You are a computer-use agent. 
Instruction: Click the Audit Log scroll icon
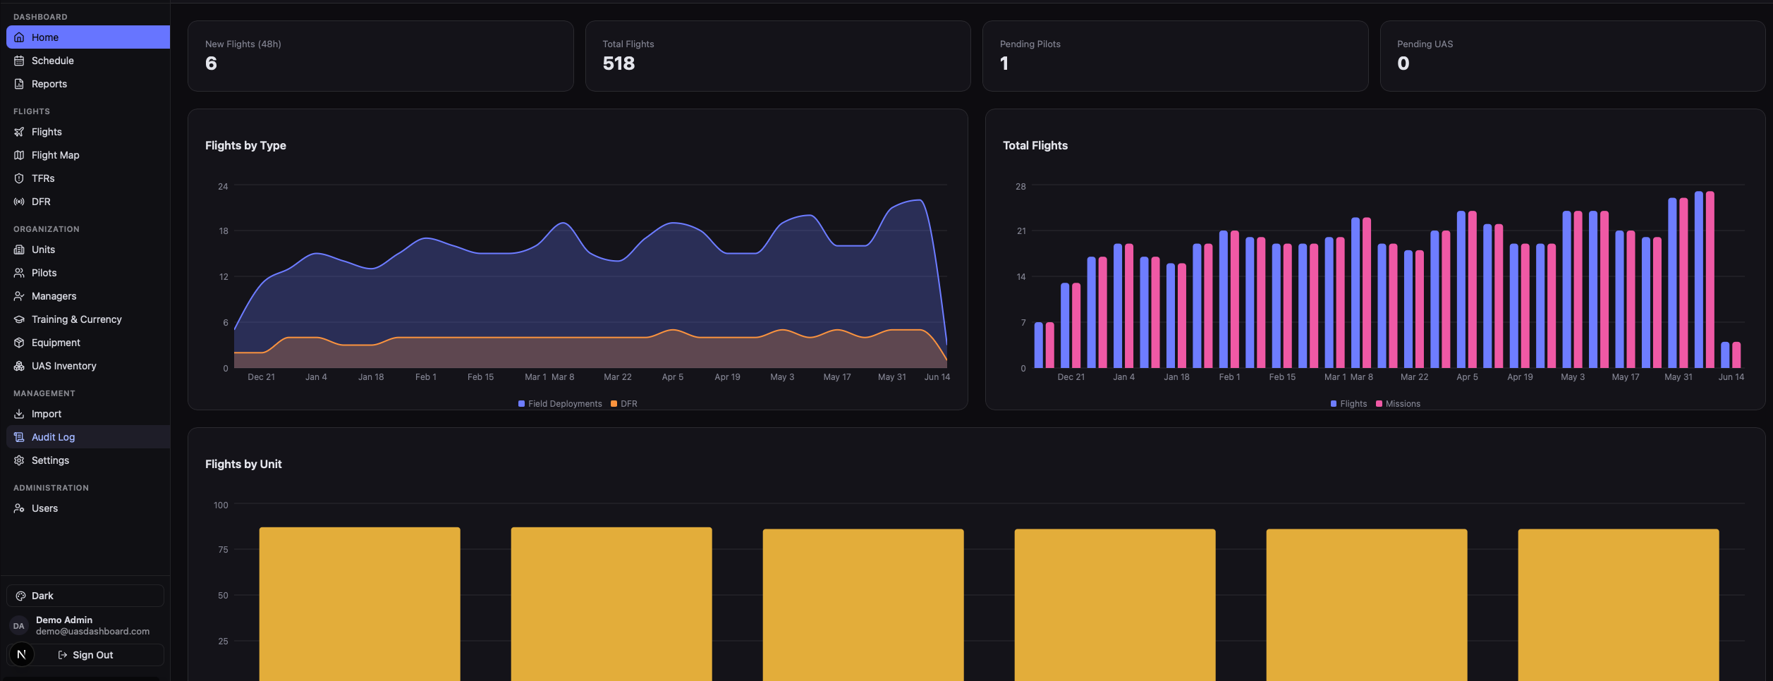19,437
